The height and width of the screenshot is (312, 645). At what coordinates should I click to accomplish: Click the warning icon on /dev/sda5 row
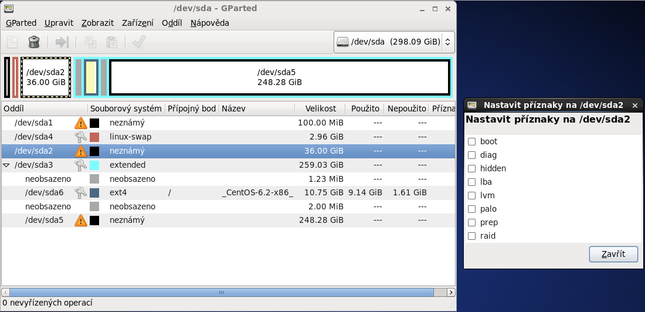pos(81,220)
